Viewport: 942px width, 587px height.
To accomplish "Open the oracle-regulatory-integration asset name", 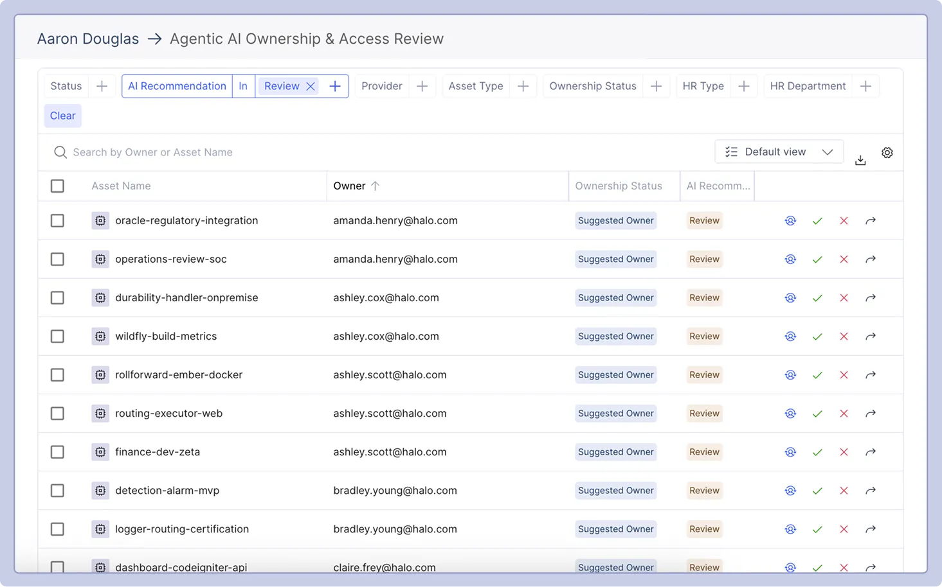I will pos(186,221).
